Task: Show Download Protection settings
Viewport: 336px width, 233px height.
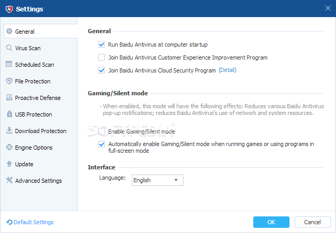Action: click(41, 131)
